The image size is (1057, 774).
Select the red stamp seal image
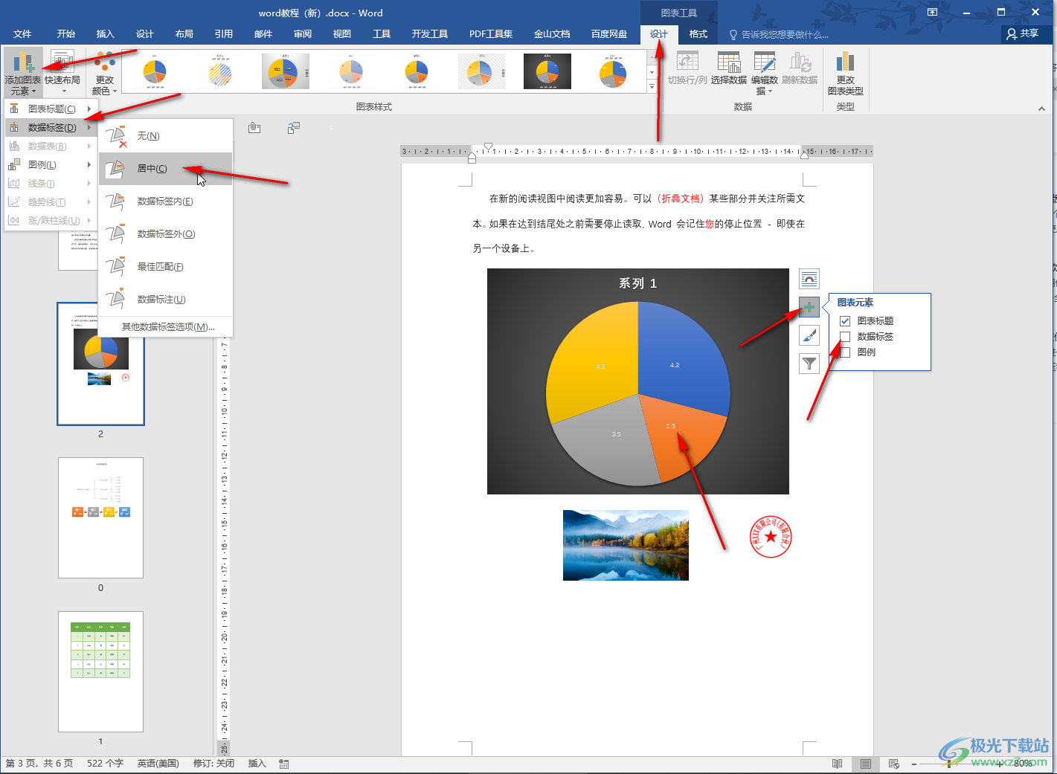coord(771,537)
